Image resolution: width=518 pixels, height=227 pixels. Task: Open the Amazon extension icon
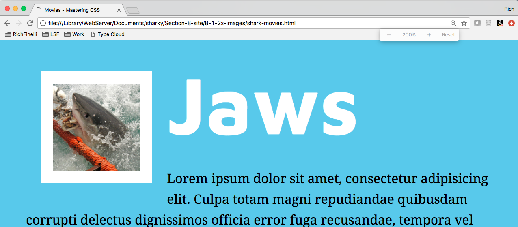(x=500, y=23)
